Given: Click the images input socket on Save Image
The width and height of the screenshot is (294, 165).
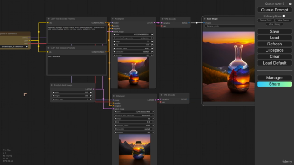Looking at the screenshot, I should pos(204,23).
